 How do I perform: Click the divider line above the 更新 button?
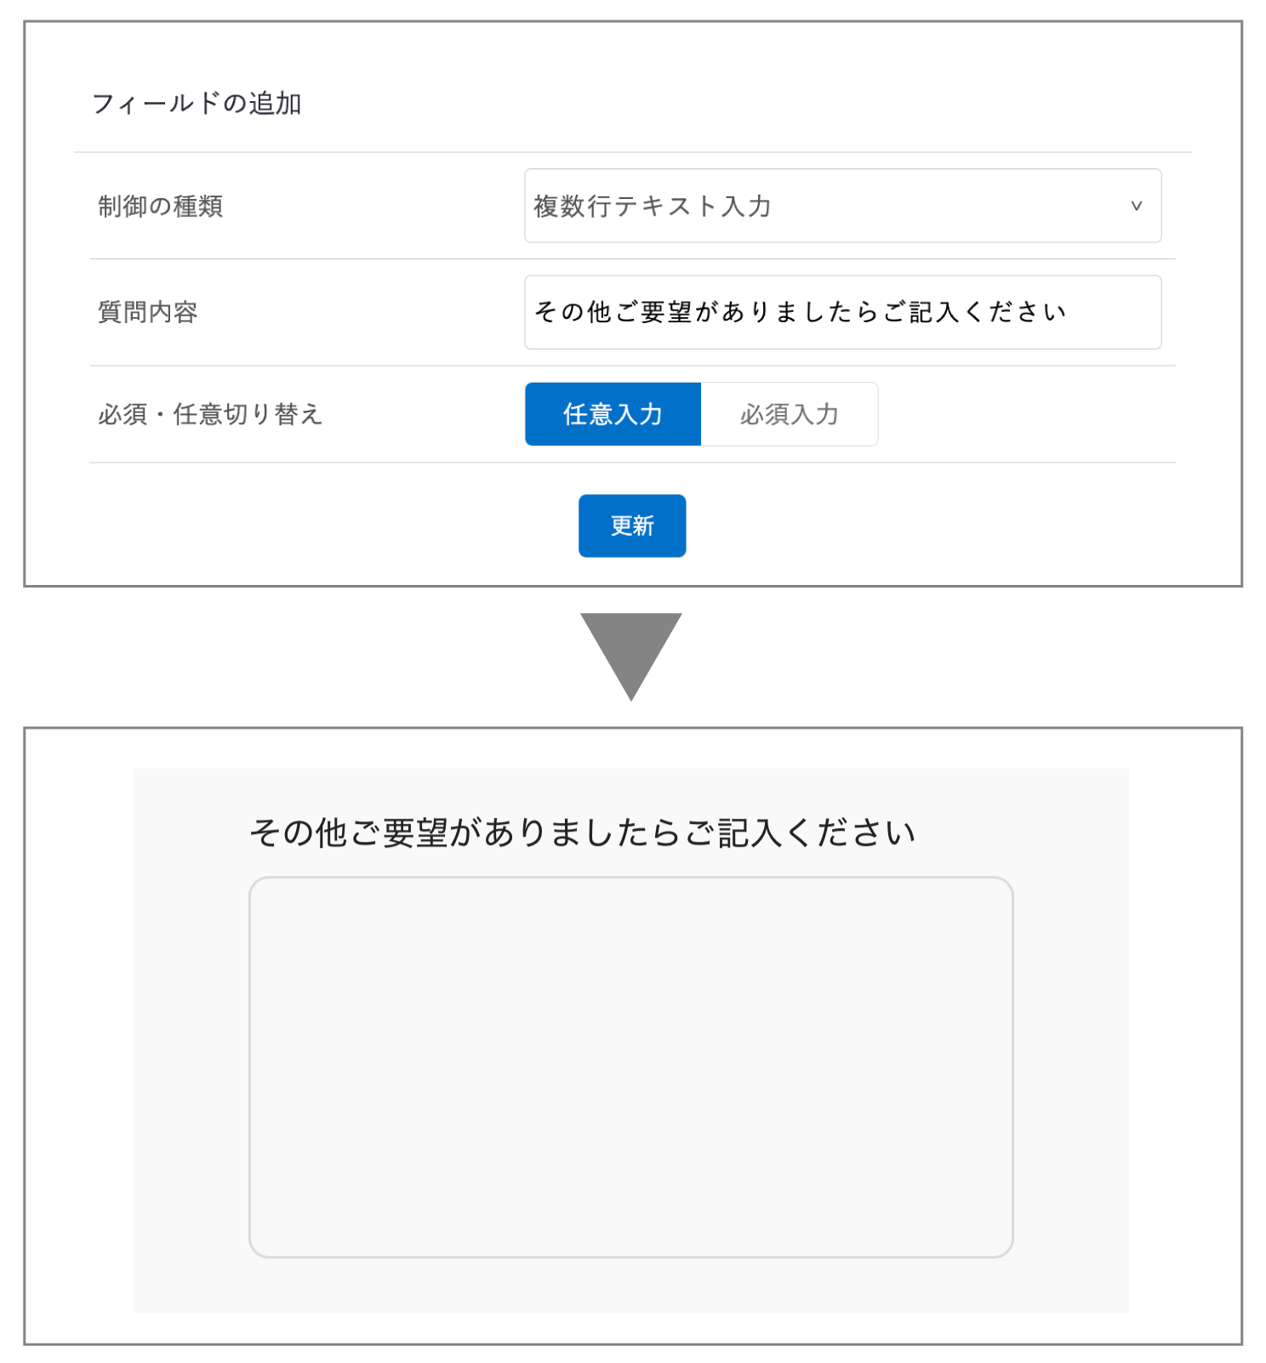pyautogui.click(x=632, y=463)
